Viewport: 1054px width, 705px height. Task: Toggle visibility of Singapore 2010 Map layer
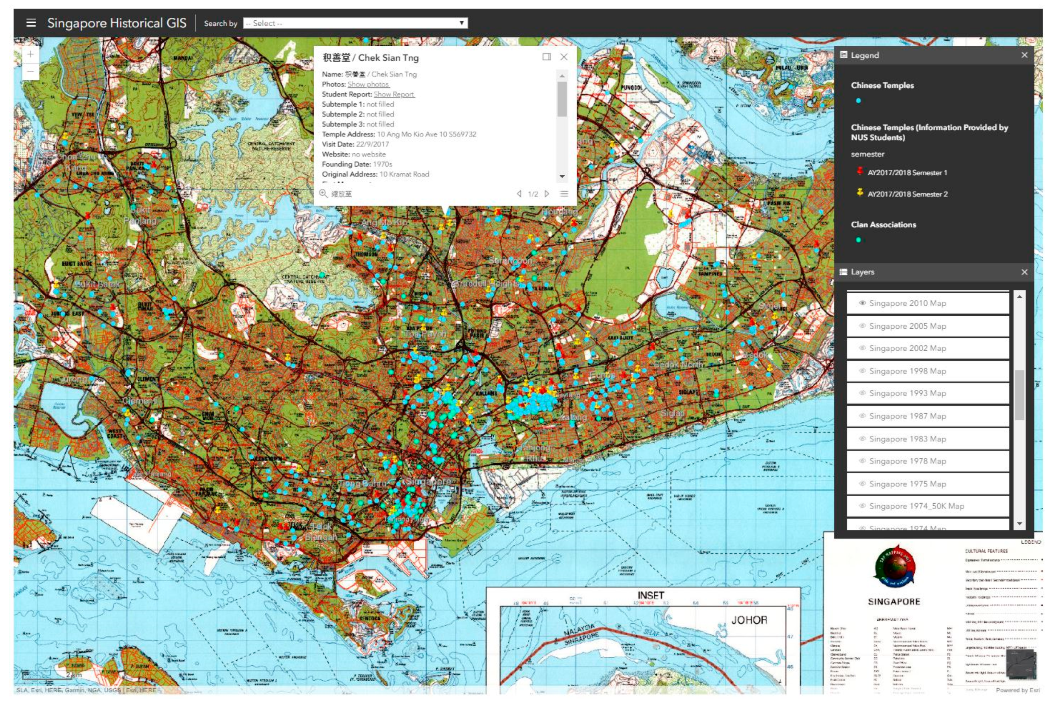click(x=862, y=303)
